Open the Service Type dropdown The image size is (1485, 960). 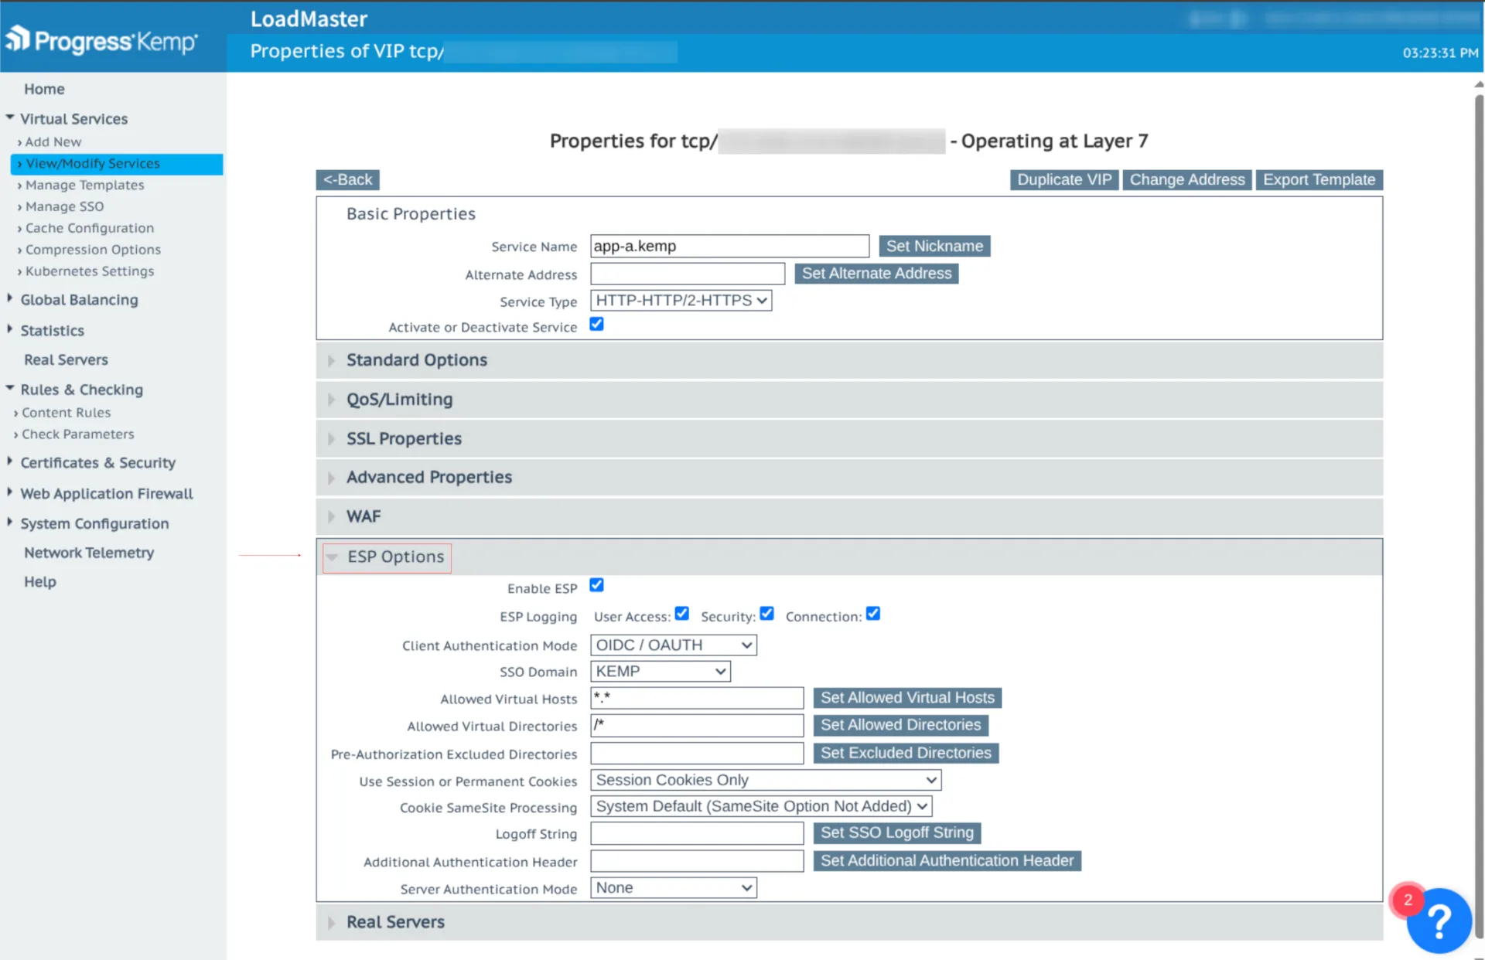pos(681,301)
